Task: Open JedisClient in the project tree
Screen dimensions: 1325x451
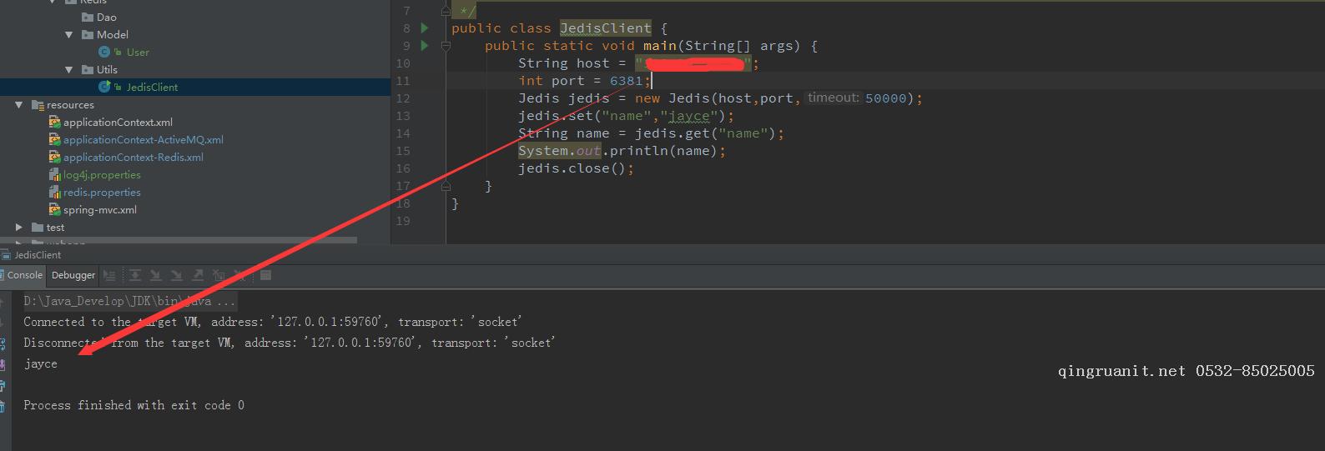Action: [x=152, y=87]
